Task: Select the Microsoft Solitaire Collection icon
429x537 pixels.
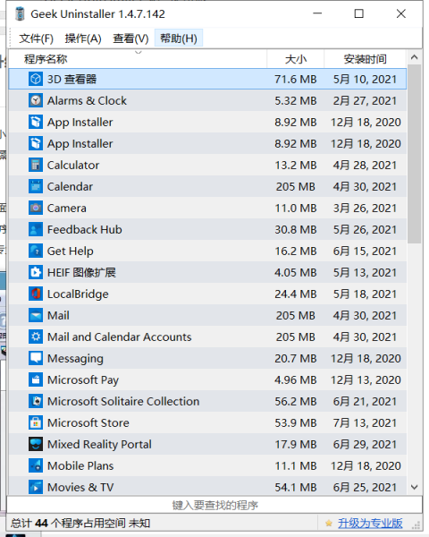Action: point(36,401)
